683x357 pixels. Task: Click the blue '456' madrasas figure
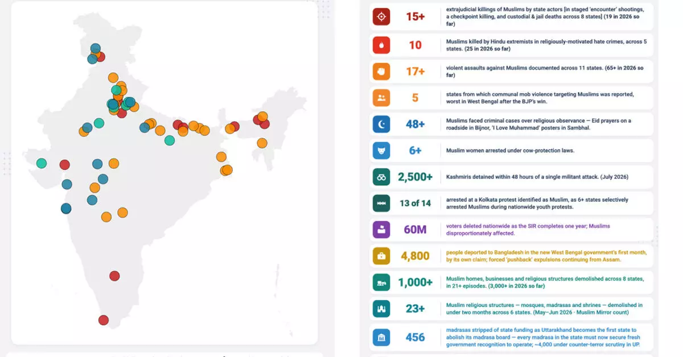click(x=415, y=338)
